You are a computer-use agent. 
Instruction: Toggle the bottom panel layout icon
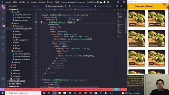coord(101,2)
